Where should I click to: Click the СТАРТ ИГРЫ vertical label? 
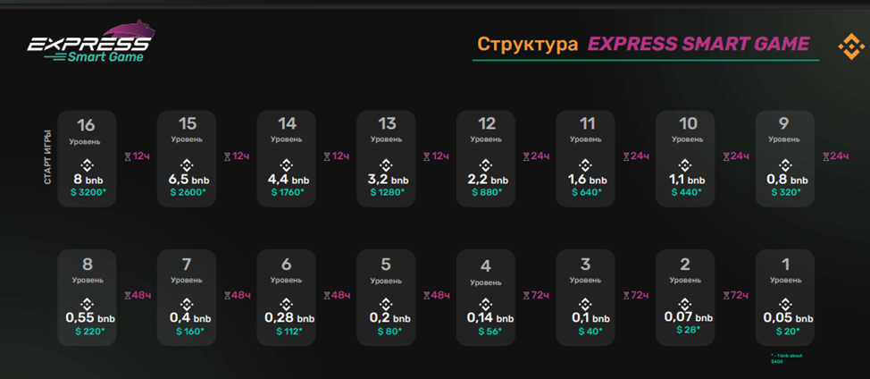click(x=47, y=159)
